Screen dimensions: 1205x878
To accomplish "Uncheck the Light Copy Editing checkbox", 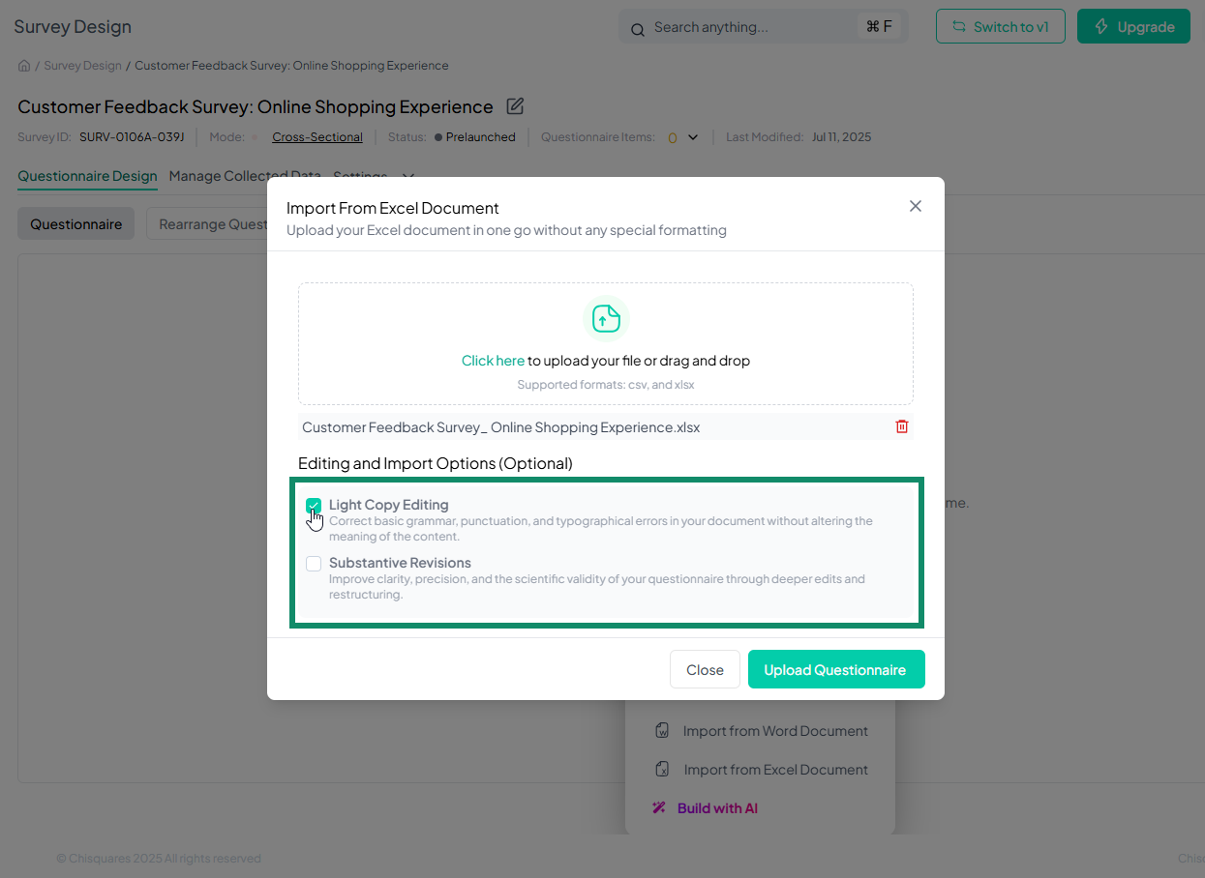I will pos(314,506).
